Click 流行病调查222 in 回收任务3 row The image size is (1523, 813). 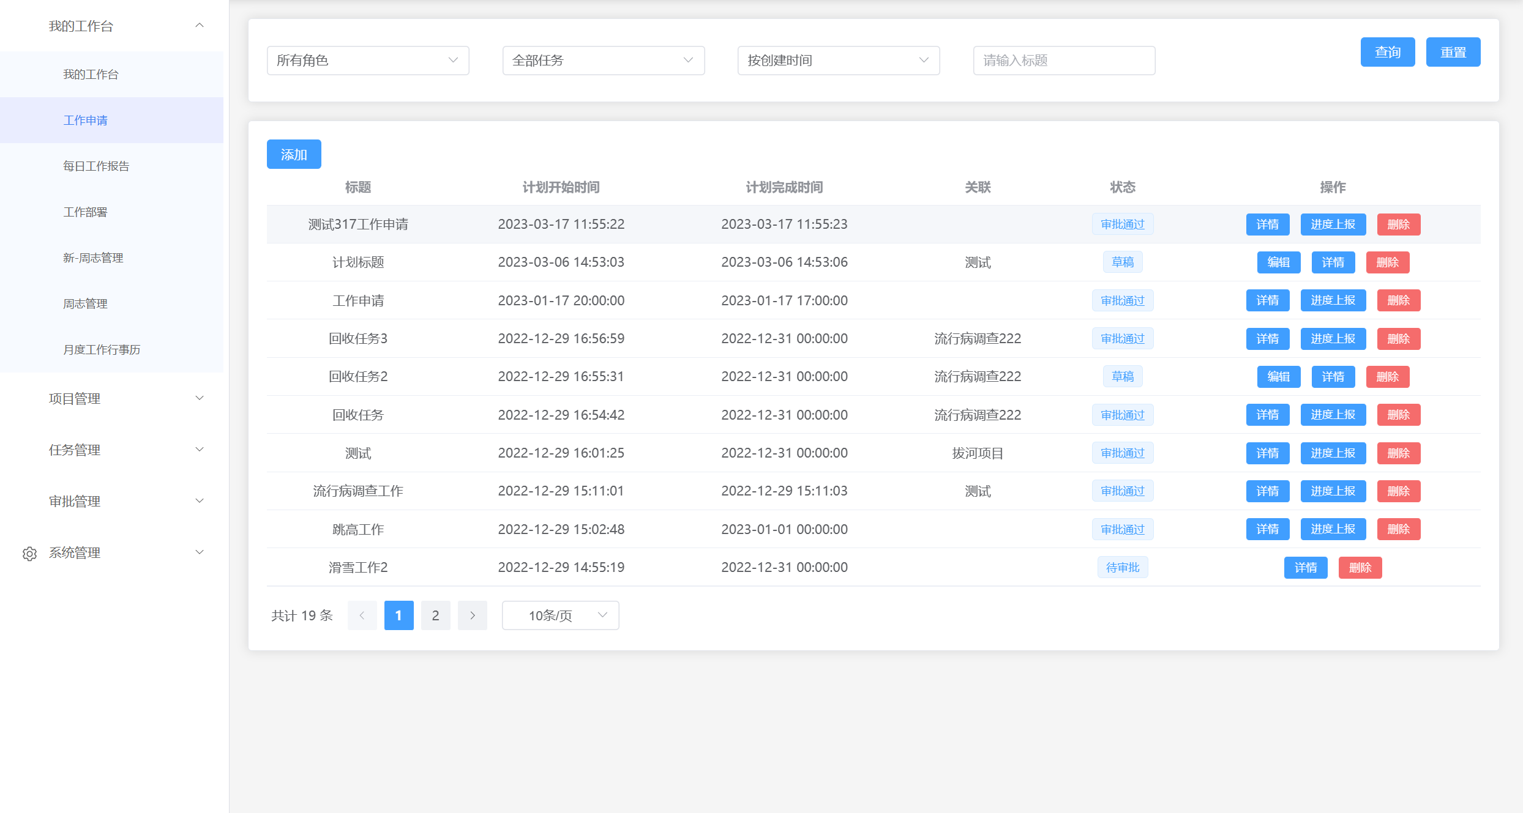978,339
